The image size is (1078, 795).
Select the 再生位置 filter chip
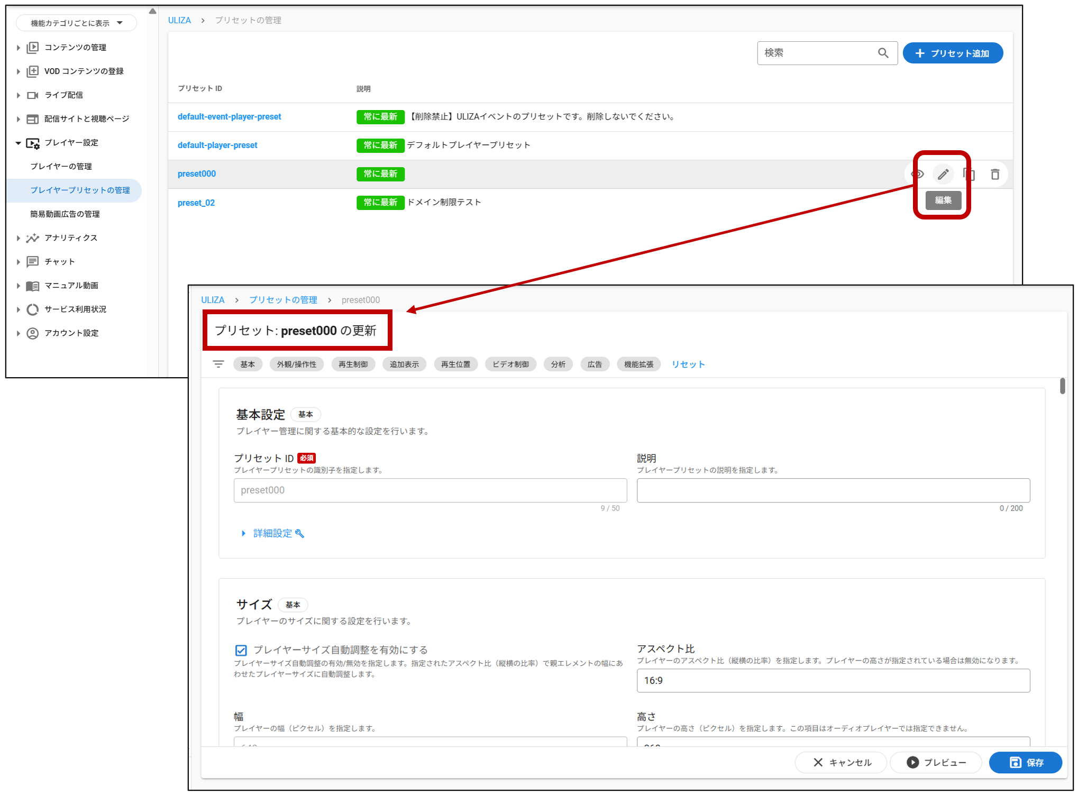pos(456,364)
